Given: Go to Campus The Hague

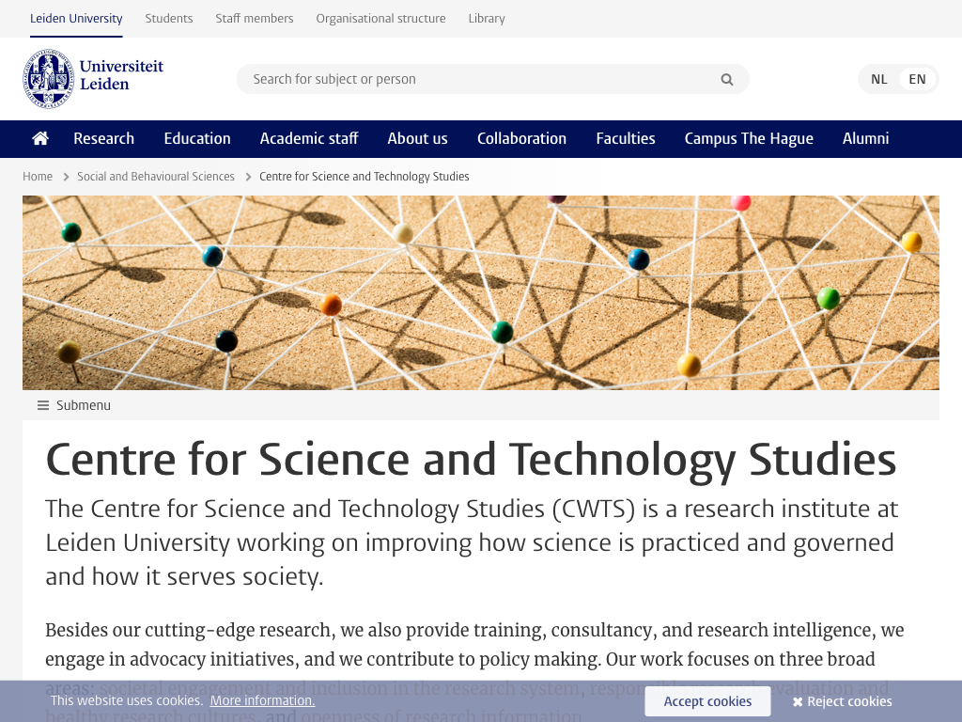Looking at the screenshot, I should 749,138.
